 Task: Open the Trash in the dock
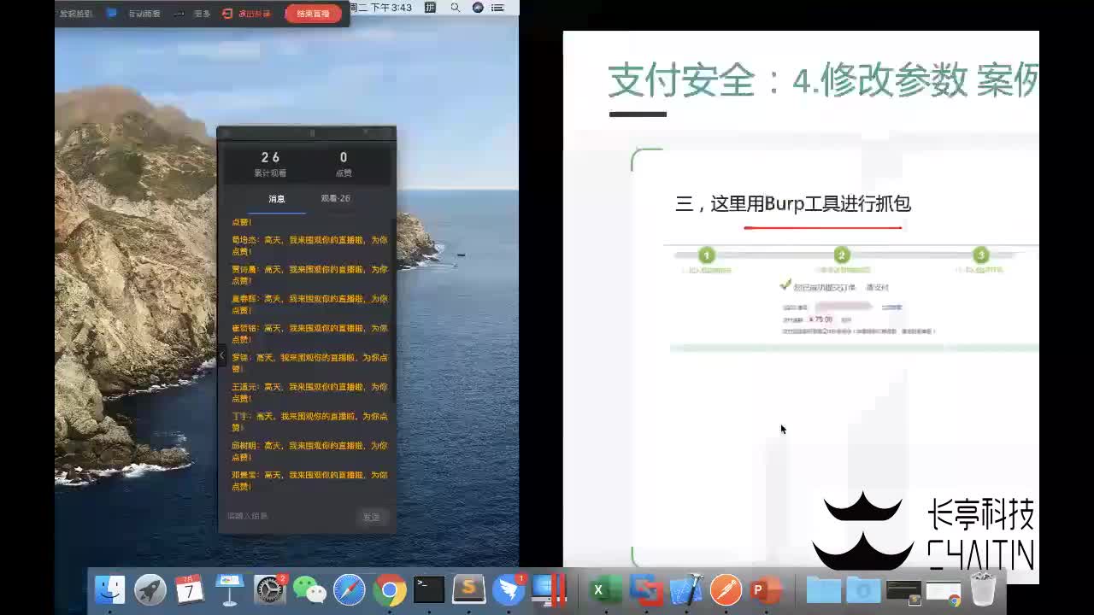[983, 589]
